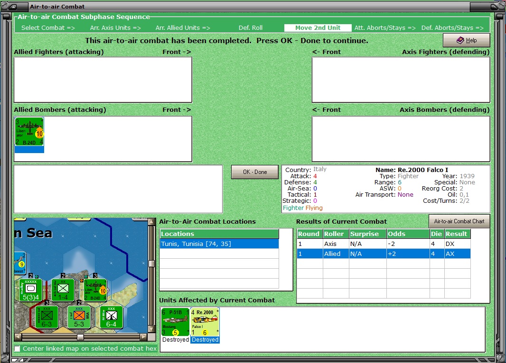Click the Name: Re.2000 Falco I text

(412, 170)
